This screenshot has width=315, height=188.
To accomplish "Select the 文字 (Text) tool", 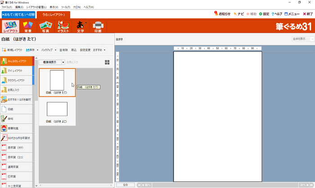I will pos(81,27).
